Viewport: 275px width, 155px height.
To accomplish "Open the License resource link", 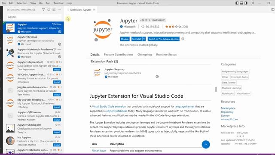I will (225, 116).
